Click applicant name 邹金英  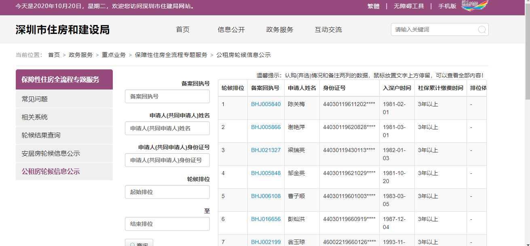click(296, 173)
